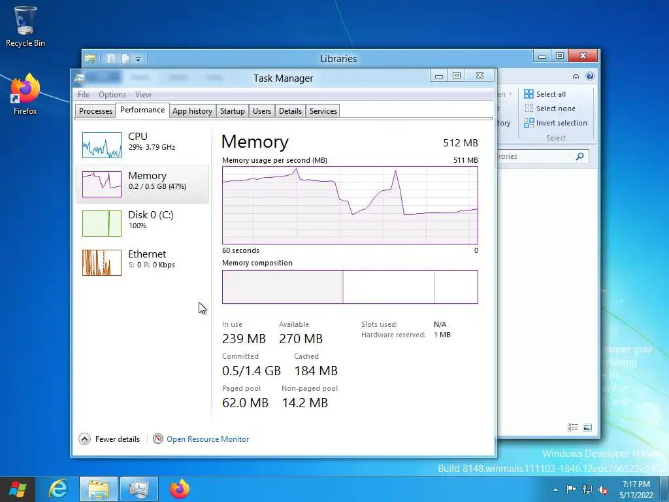This screenshot has width=669, height=502.
Task: Open the taskbar clock showing 7:17 PM
Action: click(636, 490)
